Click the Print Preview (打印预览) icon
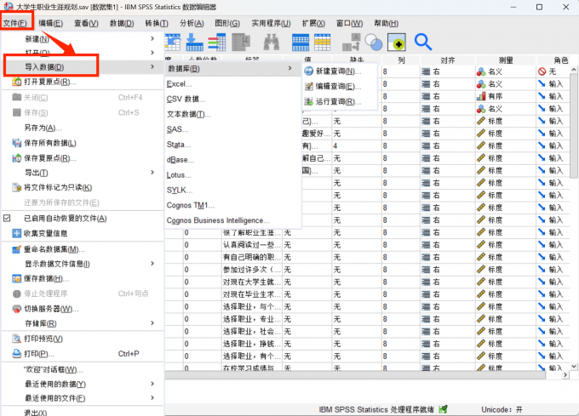Screen dimensions: 579x416 [x=17, y=339]
